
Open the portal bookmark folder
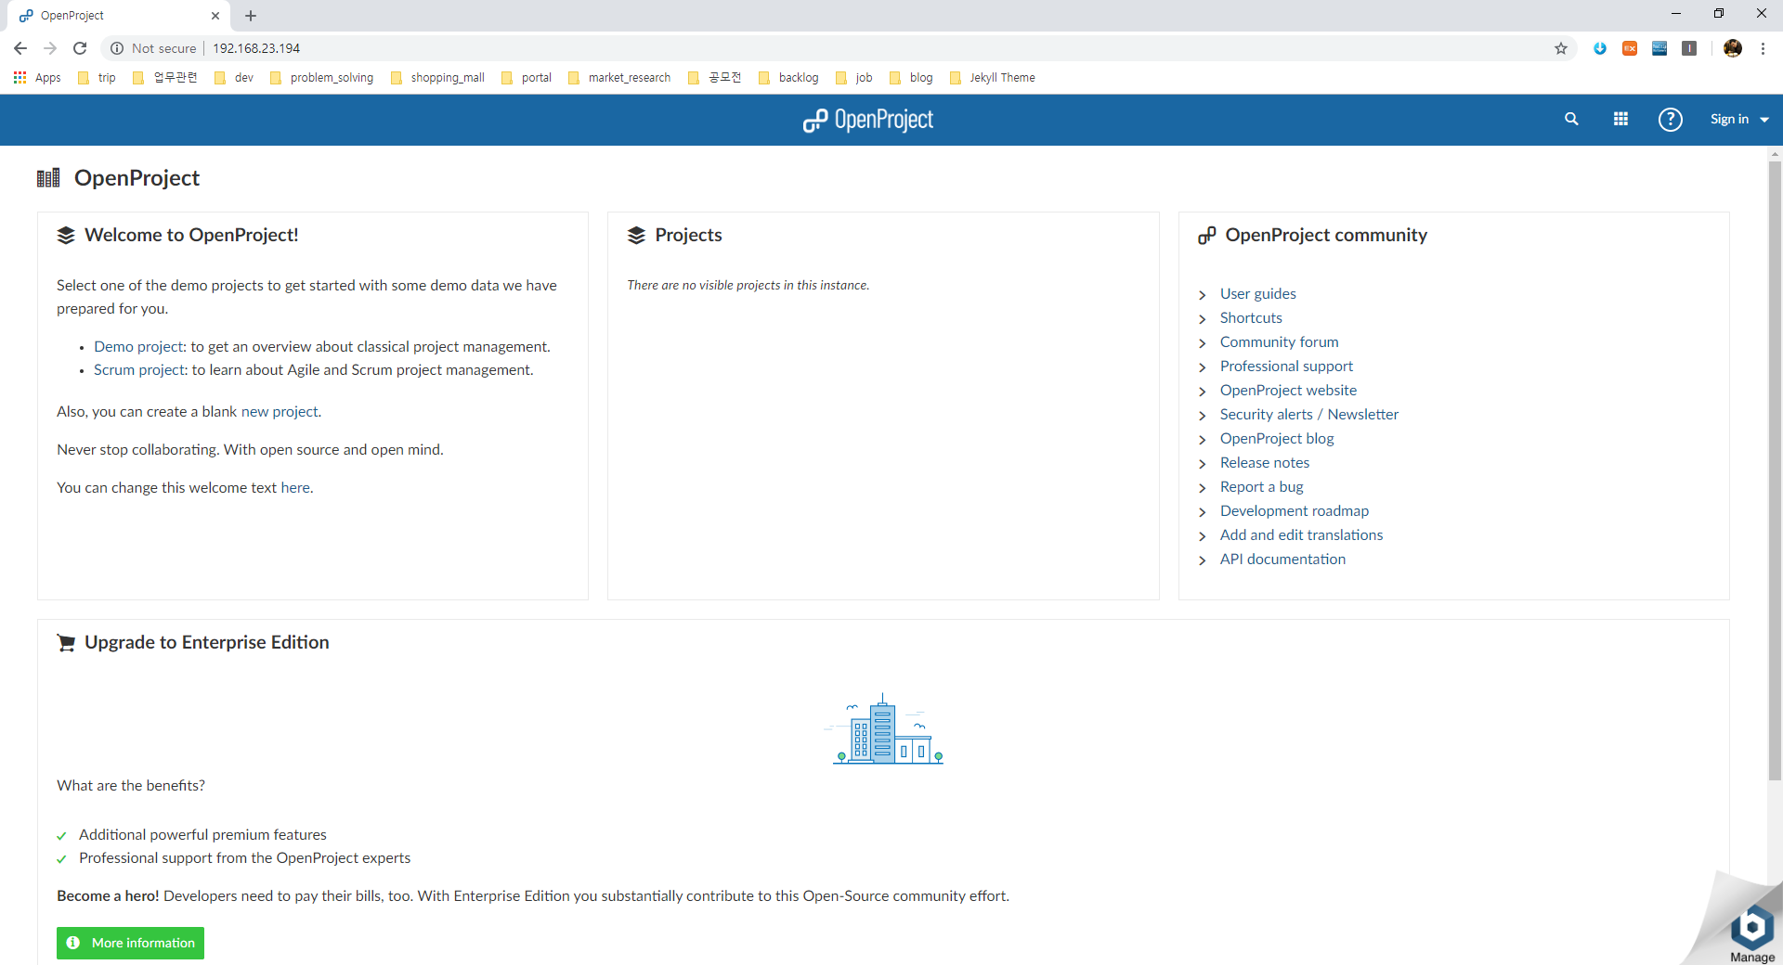point(527,78)
